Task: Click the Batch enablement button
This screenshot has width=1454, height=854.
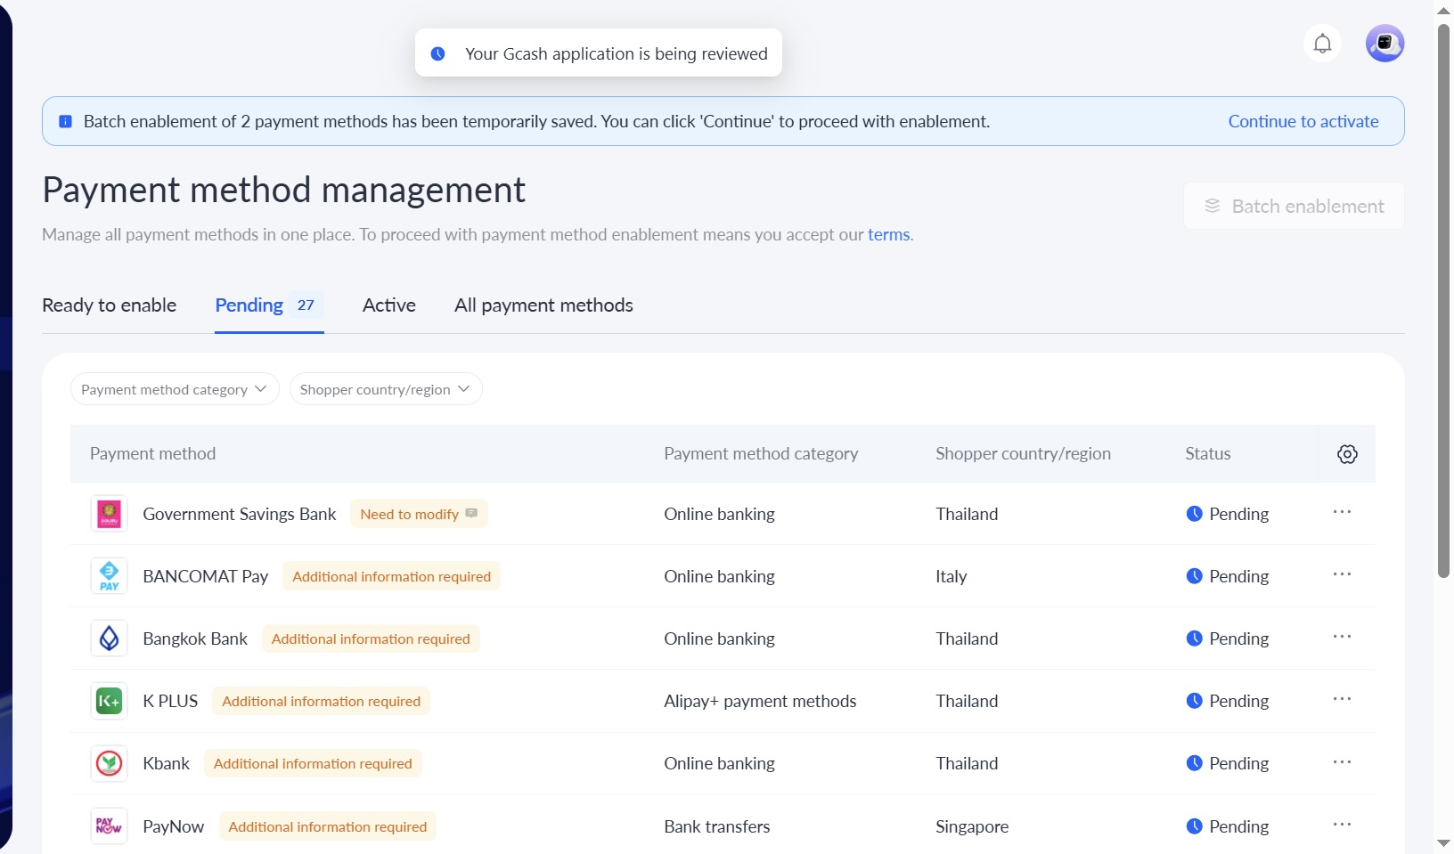Action: 1294,207
